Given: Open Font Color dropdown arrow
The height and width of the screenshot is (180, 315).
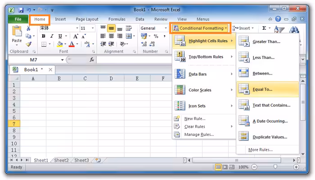Looking at the screenshot, I should click(x=77, y=44).
